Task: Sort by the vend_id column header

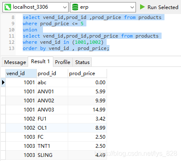Action: pyautogui.click(x=21, y=73)
